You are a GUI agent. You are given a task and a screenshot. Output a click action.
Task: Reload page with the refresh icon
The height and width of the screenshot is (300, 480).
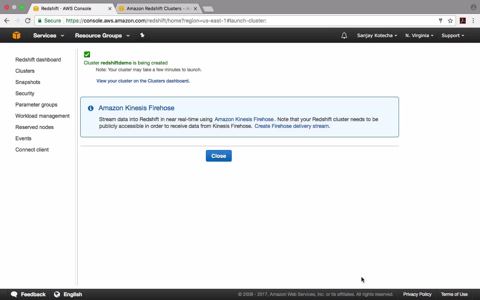coord(28,21)
